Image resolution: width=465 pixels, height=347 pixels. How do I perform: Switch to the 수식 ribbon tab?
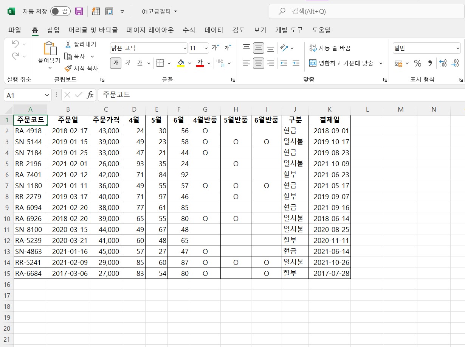click(189, 30)
